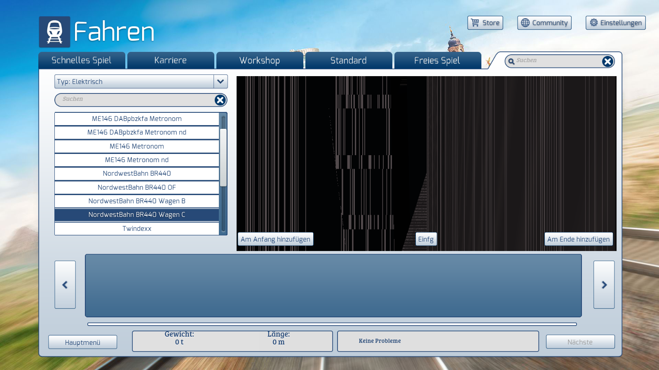This screenshot has width=659, height=370.
Task: Clear the top-right search field with X
Action: pyautogui.click(x=607, y=61)
